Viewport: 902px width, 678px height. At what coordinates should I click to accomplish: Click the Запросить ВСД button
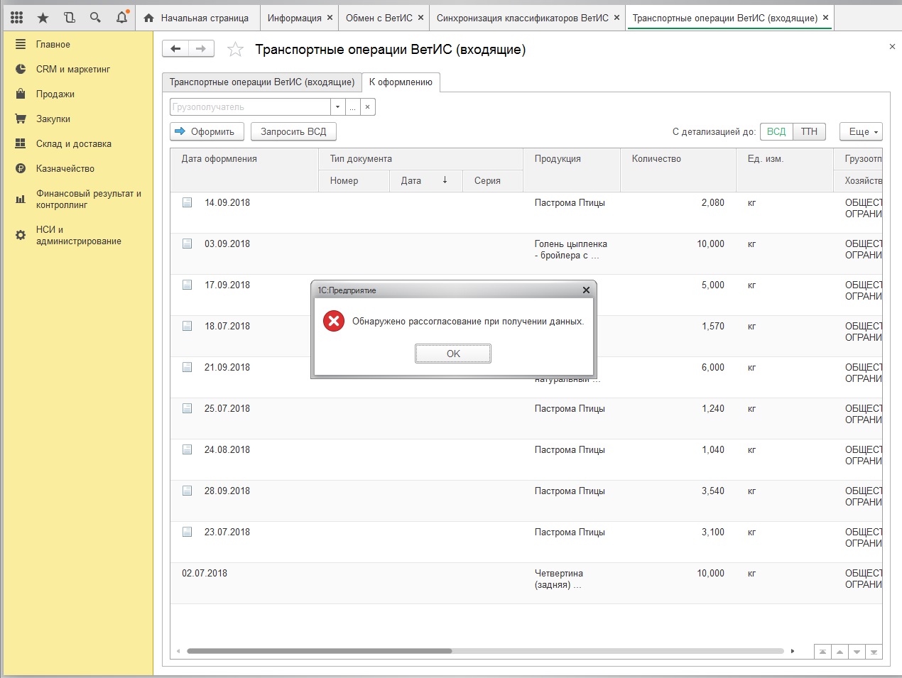[293, 131]
